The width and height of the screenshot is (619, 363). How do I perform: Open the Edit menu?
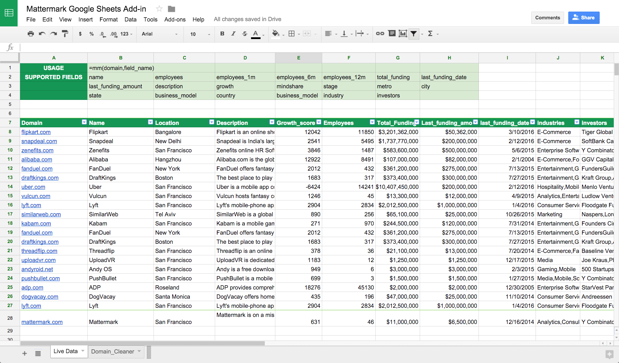point(47,19)
